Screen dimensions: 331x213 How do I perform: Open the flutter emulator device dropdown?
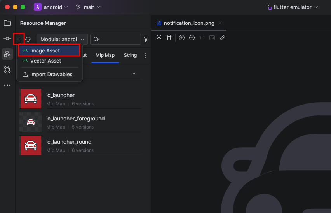tap(293, 7)
